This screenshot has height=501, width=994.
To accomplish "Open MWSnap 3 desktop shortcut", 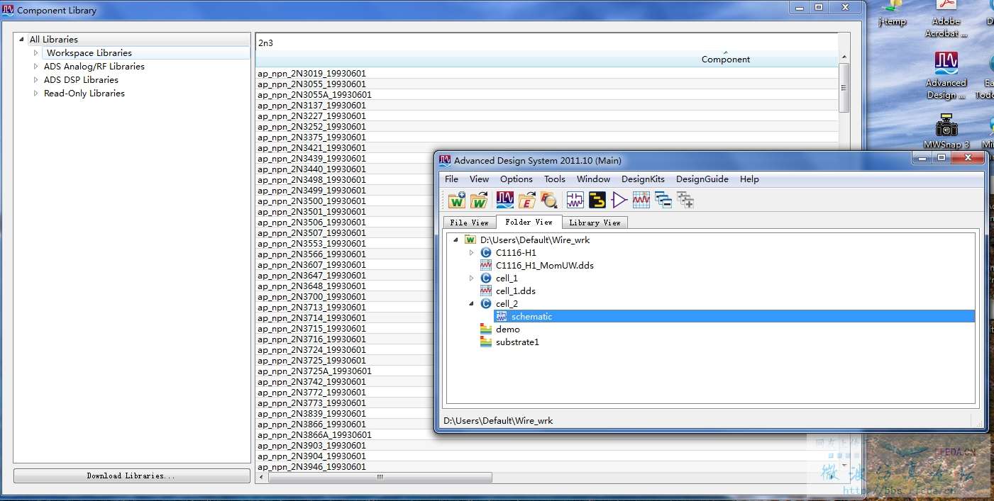I will [x=946, y=132].
